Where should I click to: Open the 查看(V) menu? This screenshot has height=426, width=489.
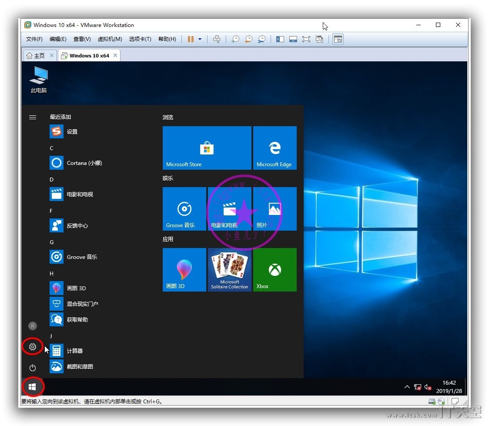(x=82, y=39)
